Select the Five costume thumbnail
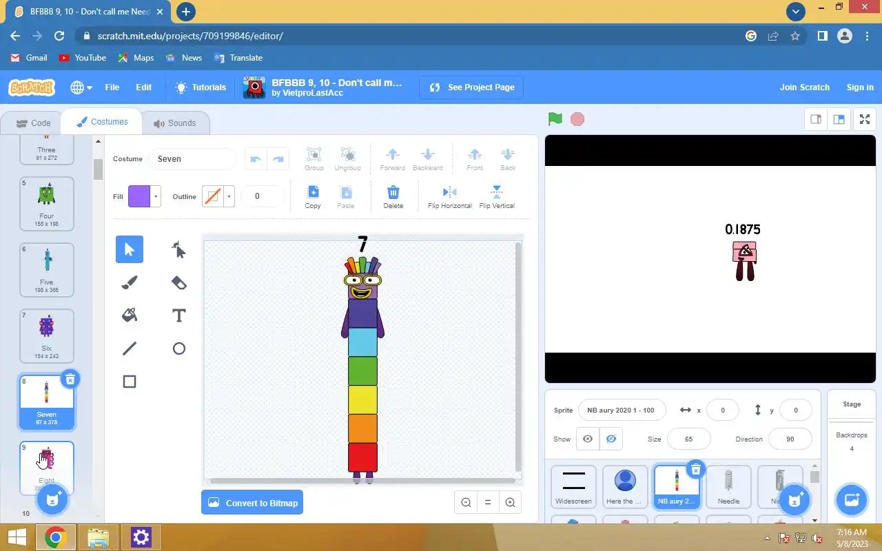This screenshot has width=882, height=551. [x=46, y=269]
